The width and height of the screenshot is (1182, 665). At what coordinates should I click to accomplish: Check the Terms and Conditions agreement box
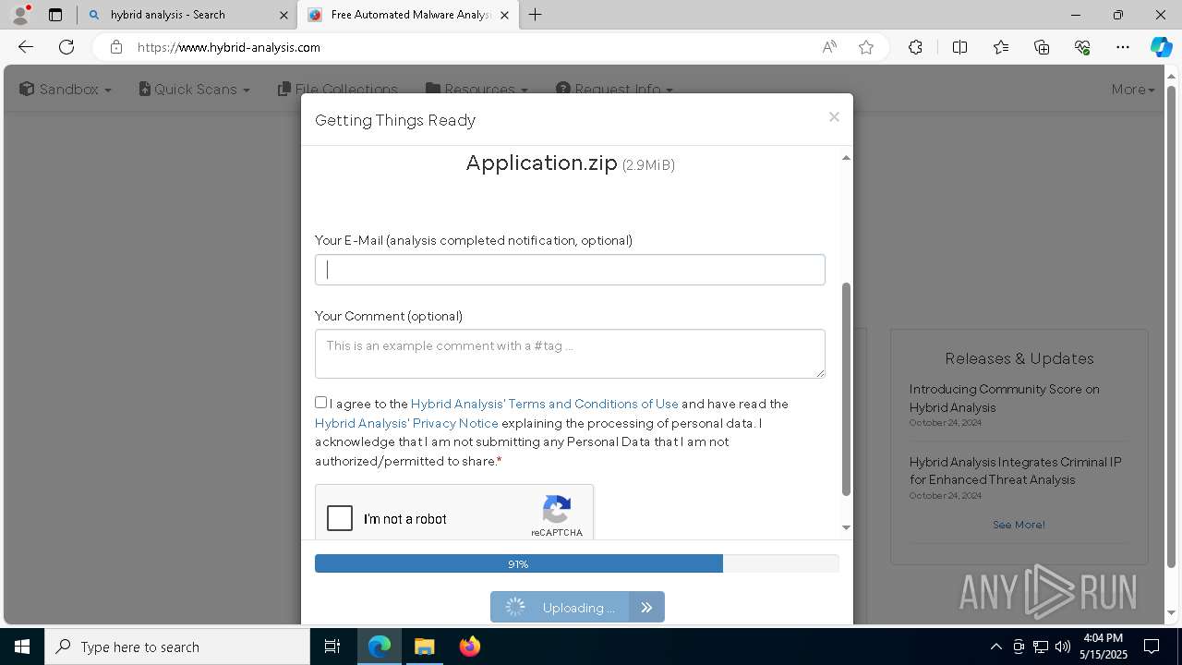[x=320, y=403]
